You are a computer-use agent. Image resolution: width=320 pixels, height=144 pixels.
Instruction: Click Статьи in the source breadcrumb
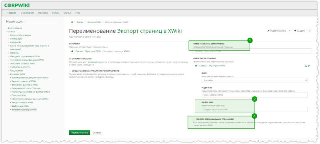pyautogui.click(x=79, y=51)
